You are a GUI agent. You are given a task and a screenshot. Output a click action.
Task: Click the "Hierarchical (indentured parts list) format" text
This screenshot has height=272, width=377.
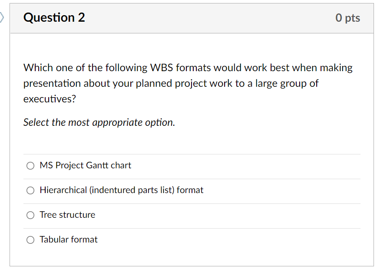(x=122, y=190)
